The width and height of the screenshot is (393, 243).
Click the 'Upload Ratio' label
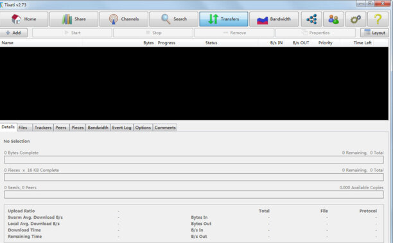[x=21, y=211]
